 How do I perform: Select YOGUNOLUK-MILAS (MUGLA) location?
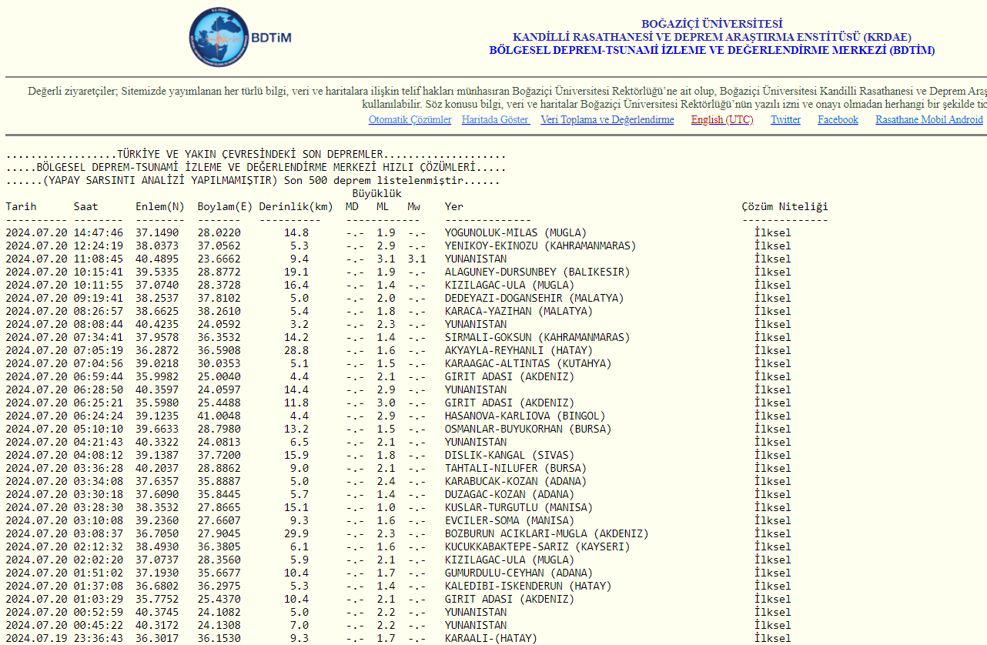coord(516,232)
